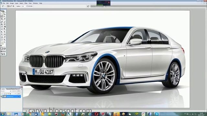Select the Blur tool
The width and height of the screenshot is (207, 116).
(x=2, y=29)
